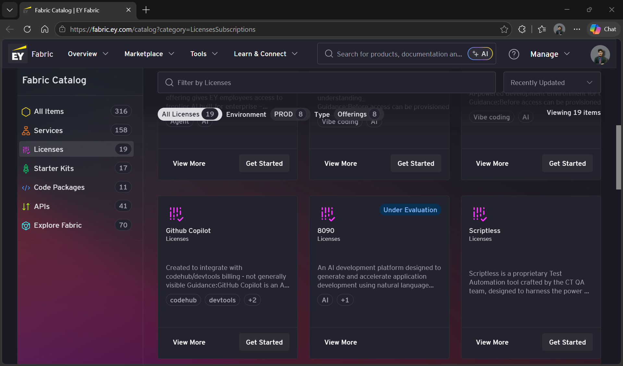Image resolution: width=623 pixels, height=366 pixels.
Task: Click Get Started on Github Copilot card
Action: (x=264, y=342)
